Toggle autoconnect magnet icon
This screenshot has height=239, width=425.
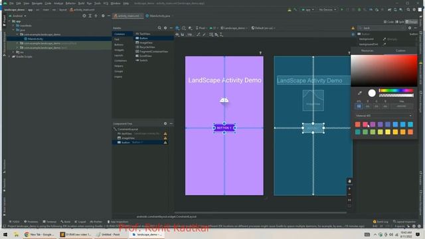click(183, 35)
